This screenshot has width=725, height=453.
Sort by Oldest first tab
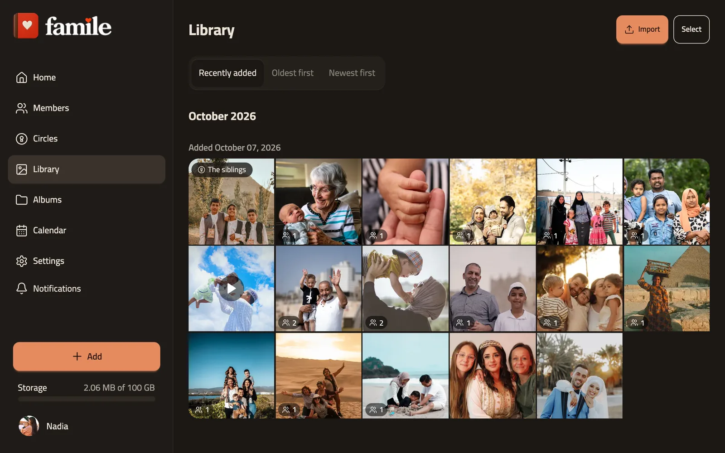tap(293, 73)
